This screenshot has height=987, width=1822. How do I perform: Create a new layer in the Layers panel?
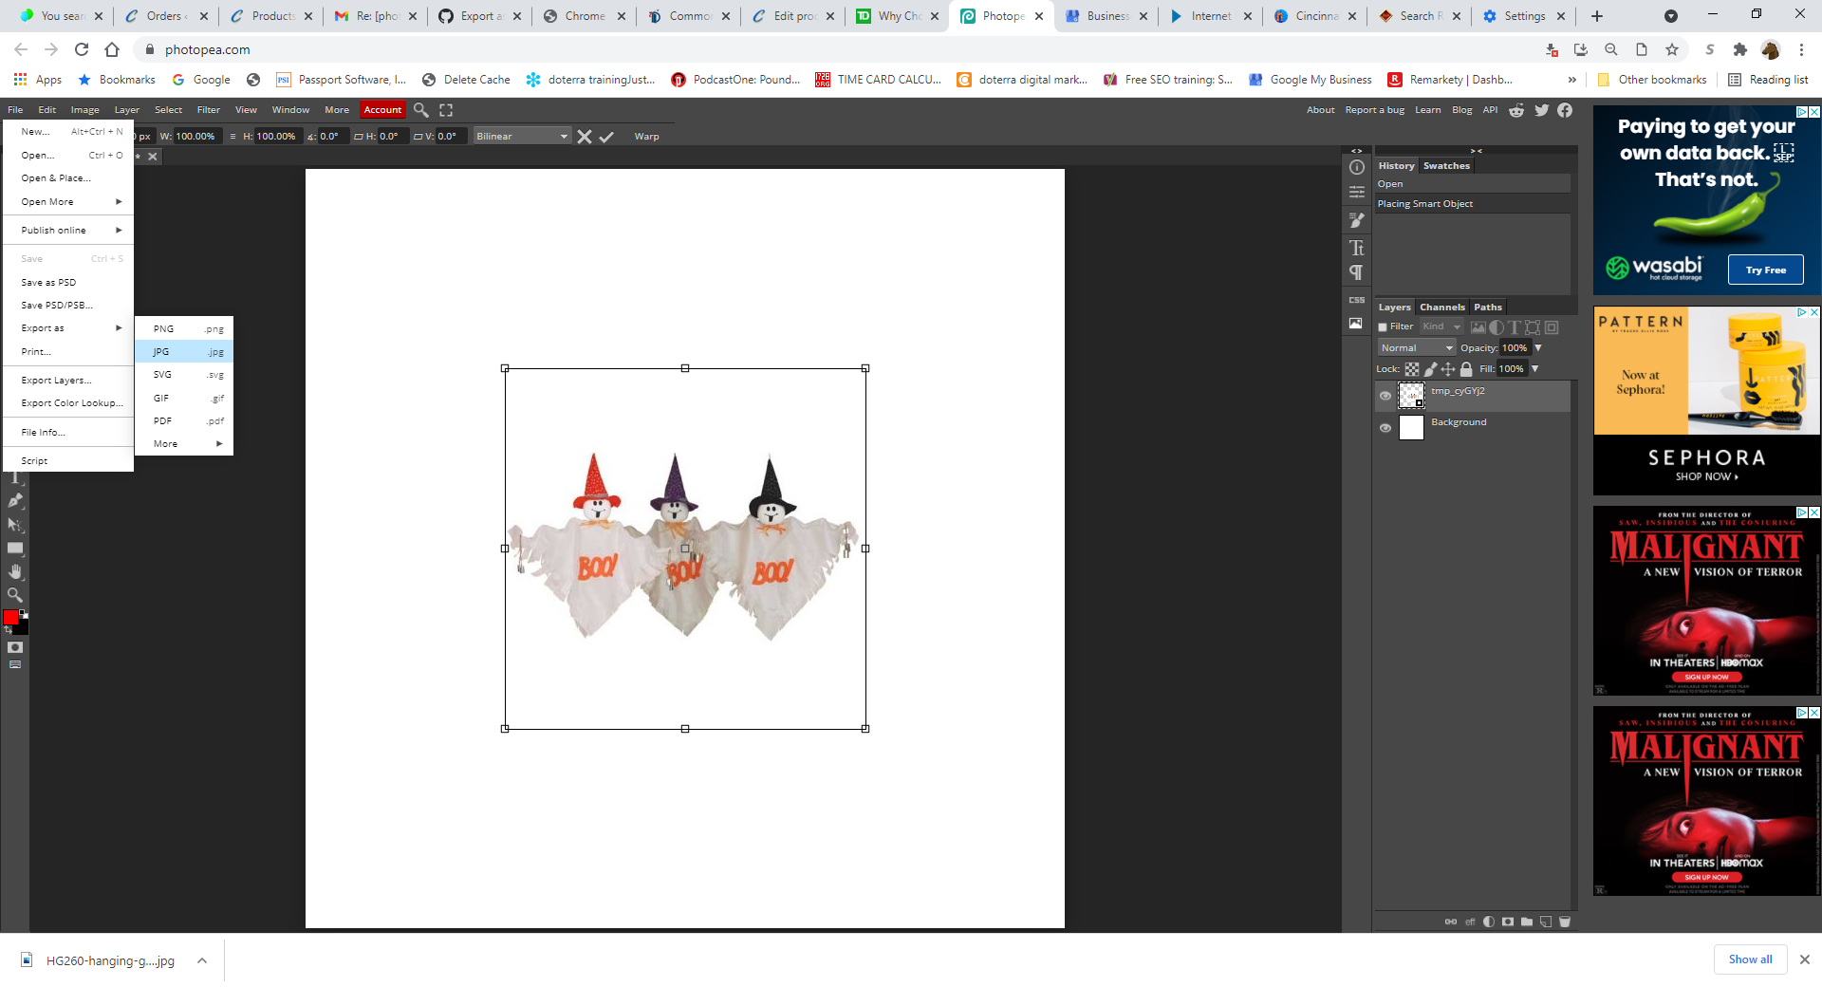pos(1546,921)
